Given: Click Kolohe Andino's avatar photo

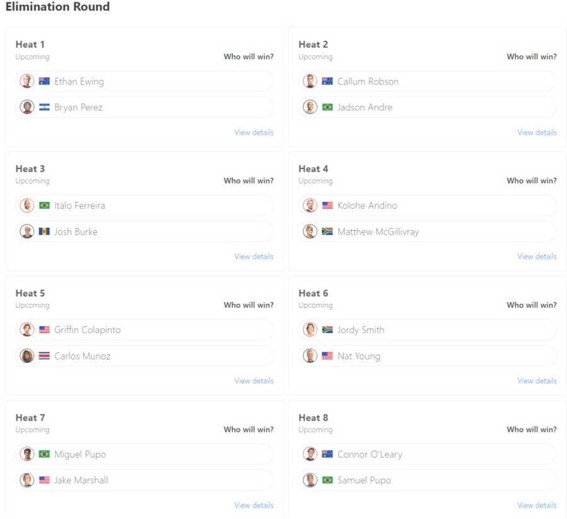Looking at the screenshot, I should click(x=310, y=206).
